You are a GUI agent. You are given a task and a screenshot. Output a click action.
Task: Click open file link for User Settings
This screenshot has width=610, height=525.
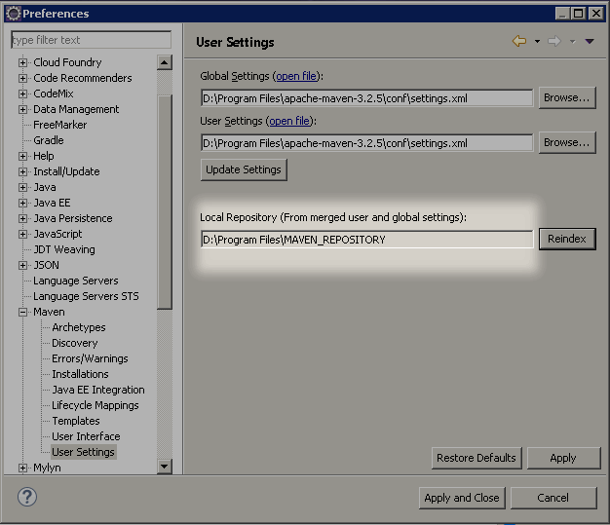289,121
